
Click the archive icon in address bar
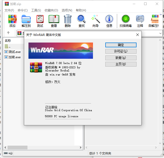coord(19,33)
